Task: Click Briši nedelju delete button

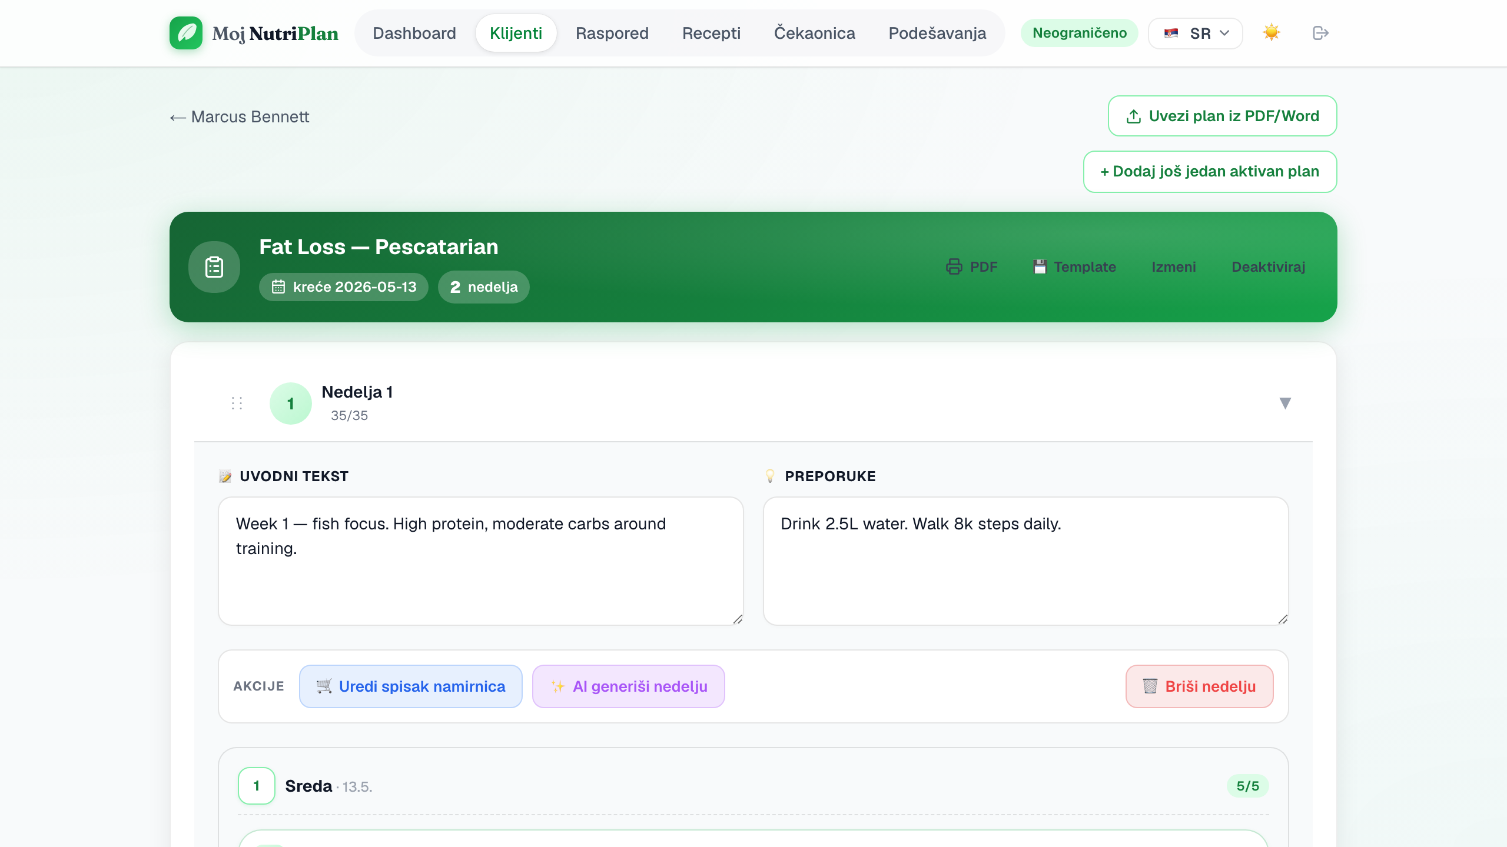Action: tap(1200, 686)
